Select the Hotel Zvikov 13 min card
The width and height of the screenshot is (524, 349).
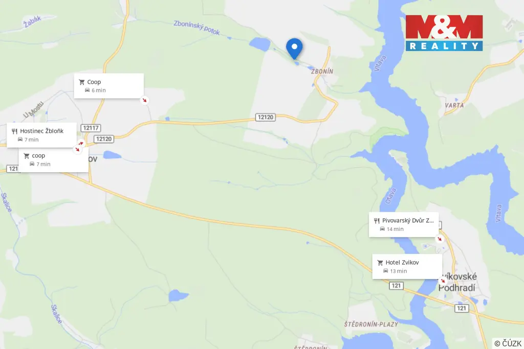(x=407, y=267)
